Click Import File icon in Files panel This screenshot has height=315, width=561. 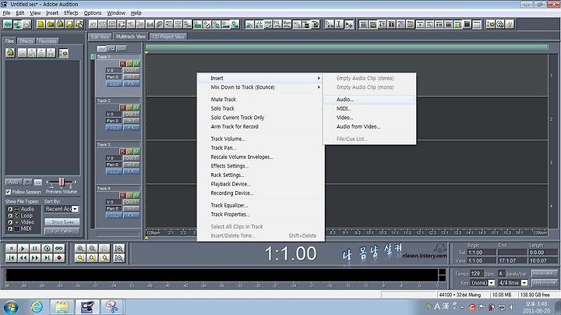pos(10,53)
